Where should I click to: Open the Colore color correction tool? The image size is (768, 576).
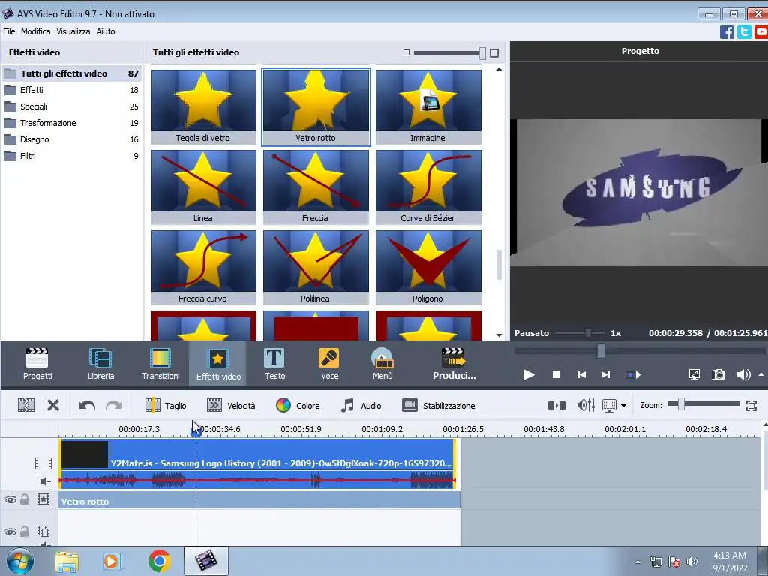click(298, 406)
